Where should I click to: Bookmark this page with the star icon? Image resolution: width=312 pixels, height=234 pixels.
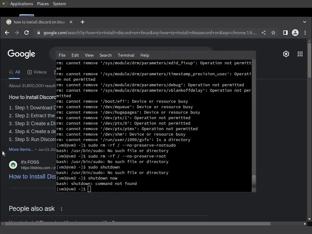click(273, 33)
